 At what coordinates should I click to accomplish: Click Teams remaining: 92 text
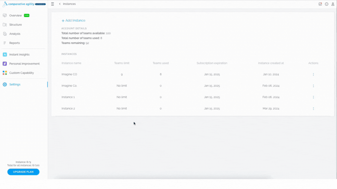tap(75, 43)
